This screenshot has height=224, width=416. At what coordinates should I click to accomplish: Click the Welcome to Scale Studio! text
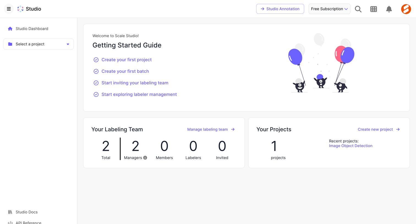pyautogui.click(x=116, y=36)
